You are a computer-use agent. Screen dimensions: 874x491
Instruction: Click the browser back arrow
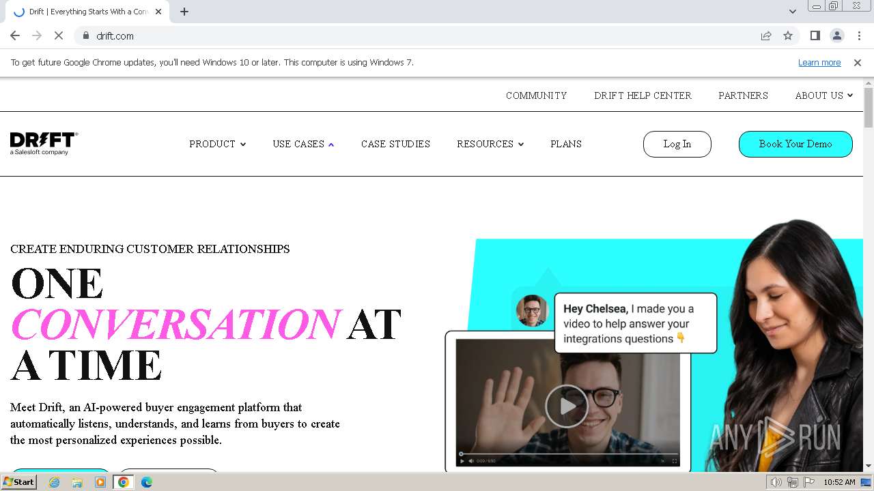[15, 35]
